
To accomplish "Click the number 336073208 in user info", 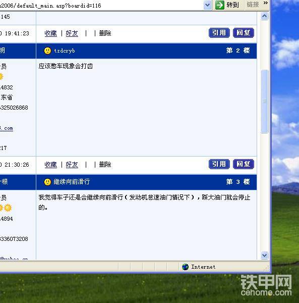I will point(14,239).
